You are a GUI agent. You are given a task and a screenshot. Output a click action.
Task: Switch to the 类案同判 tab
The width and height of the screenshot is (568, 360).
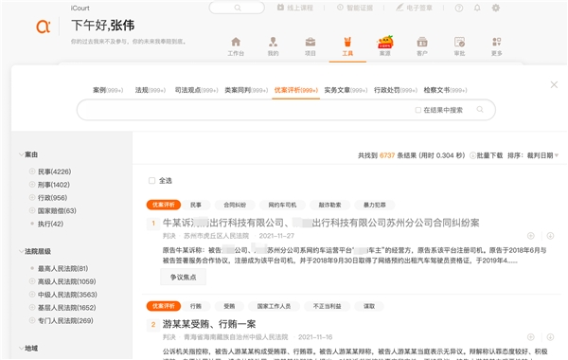click(x=246, y=90)
